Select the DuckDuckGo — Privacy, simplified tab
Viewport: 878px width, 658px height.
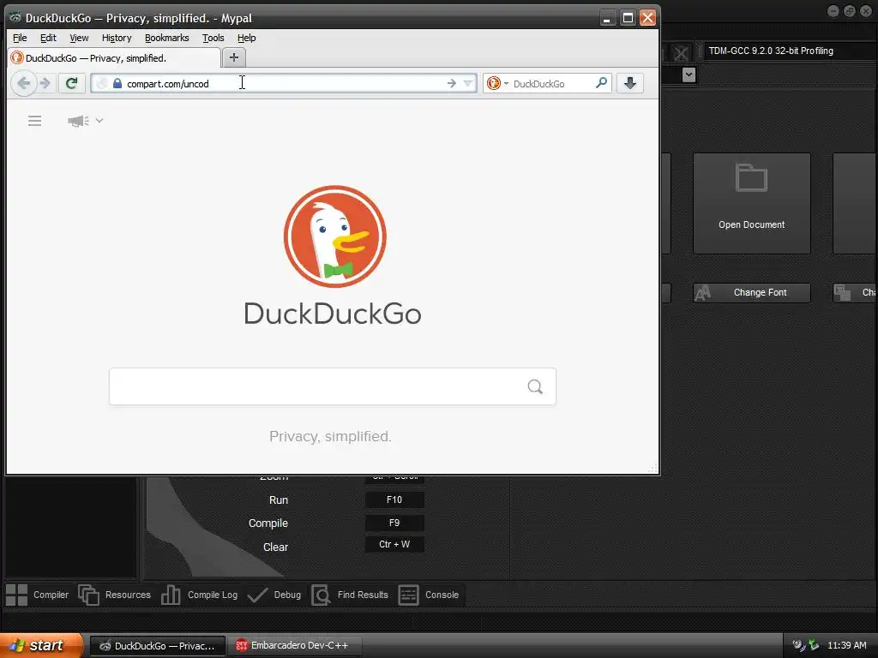115,57
